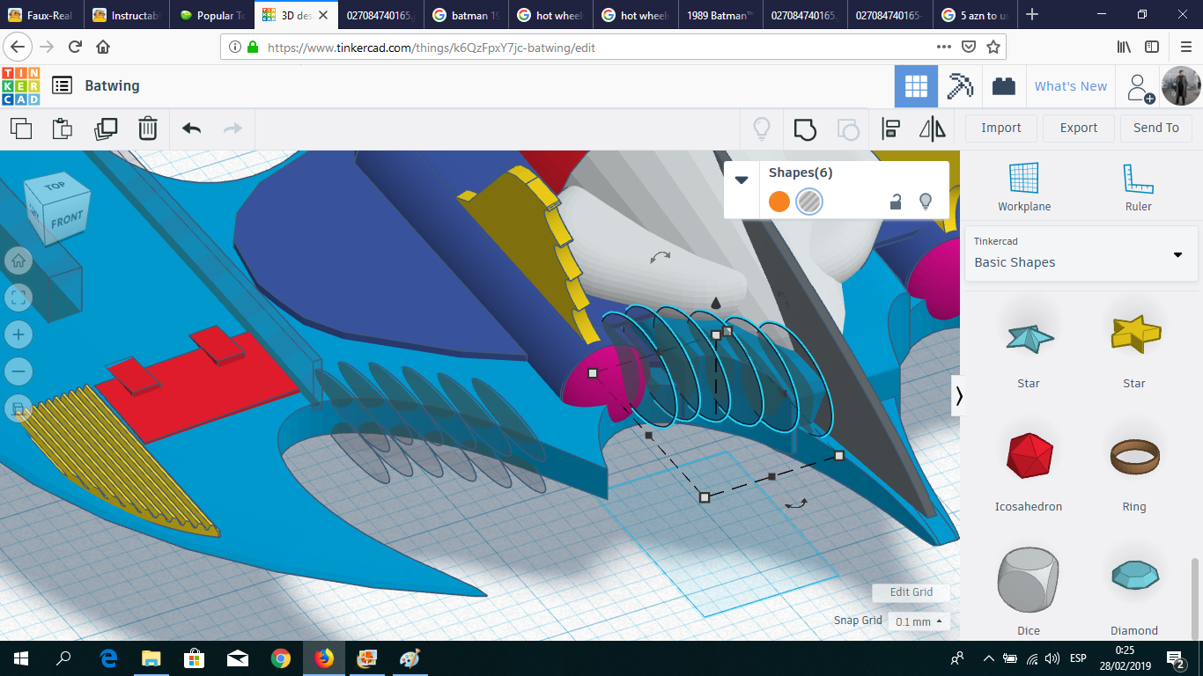Viewport: 1203px width, 676px height.
Task: Open a new browser tab
Action: 1032,15
